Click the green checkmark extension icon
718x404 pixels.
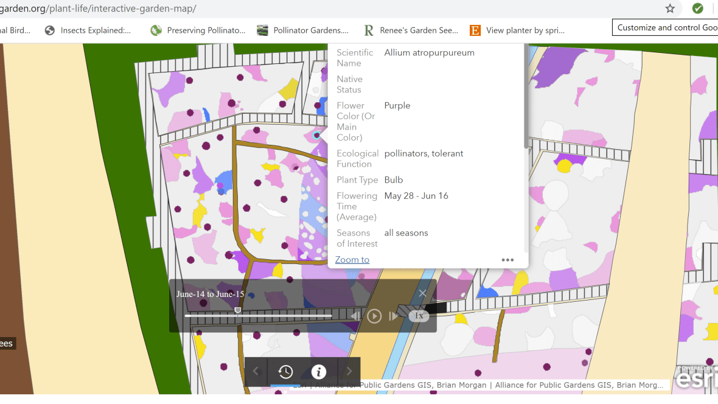[697, 9]
